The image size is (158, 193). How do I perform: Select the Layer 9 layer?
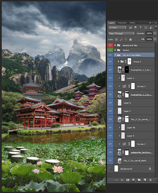click(134, 136)
